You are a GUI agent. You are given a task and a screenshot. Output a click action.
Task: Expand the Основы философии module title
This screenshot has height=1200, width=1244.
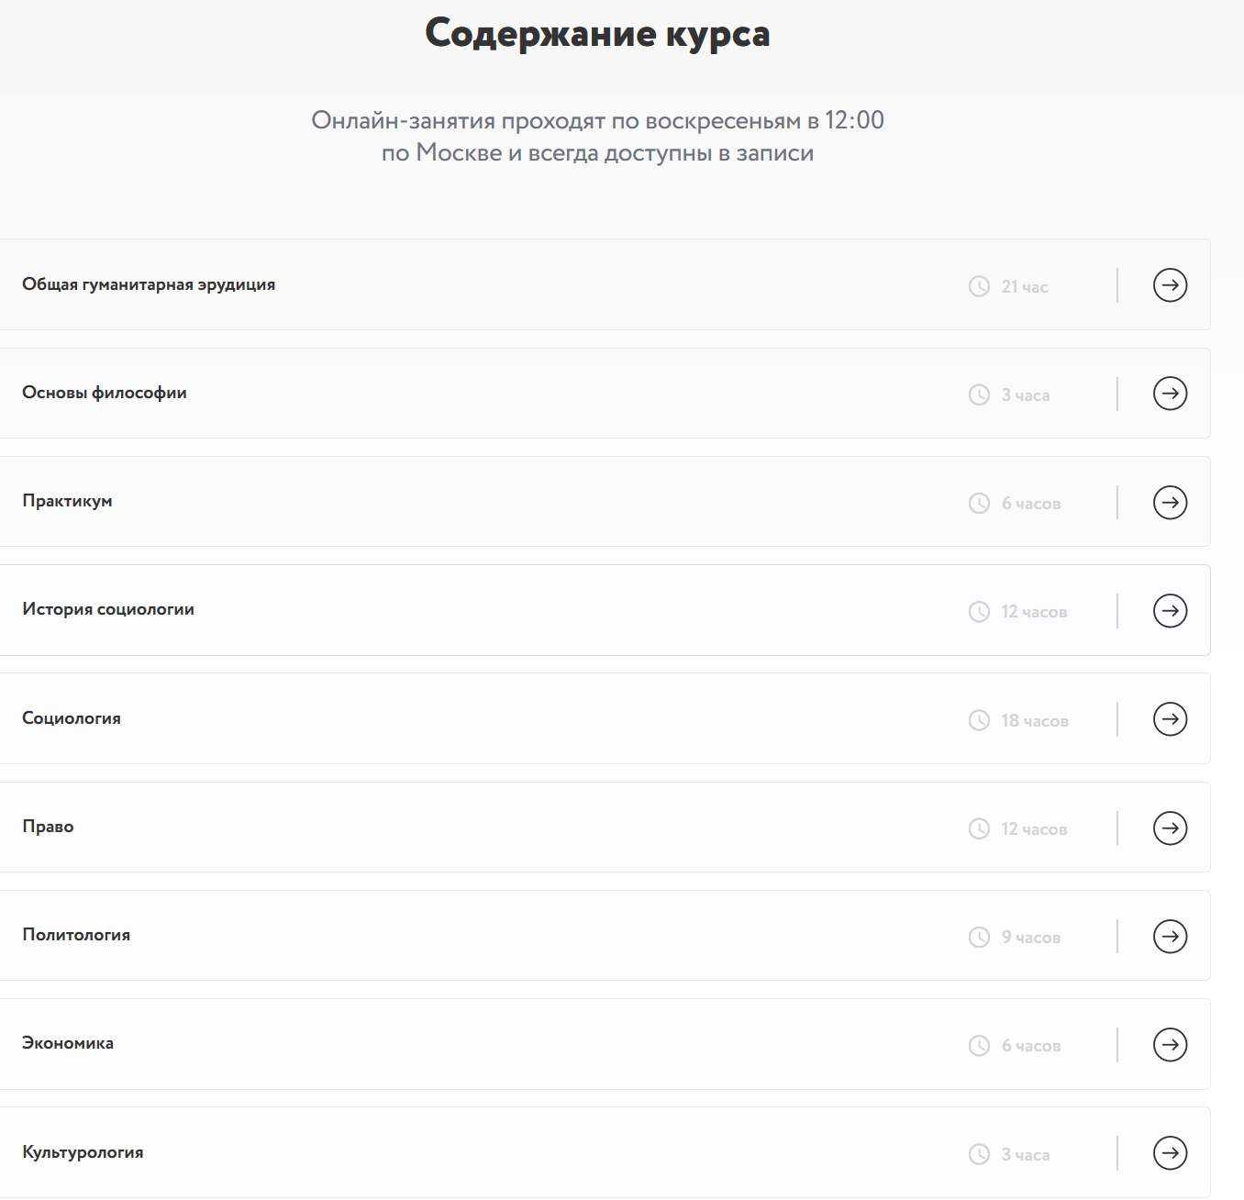tap(105, 393)
